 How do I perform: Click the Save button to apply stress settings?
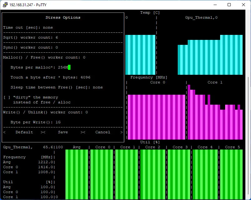click(x=63, y=132)
